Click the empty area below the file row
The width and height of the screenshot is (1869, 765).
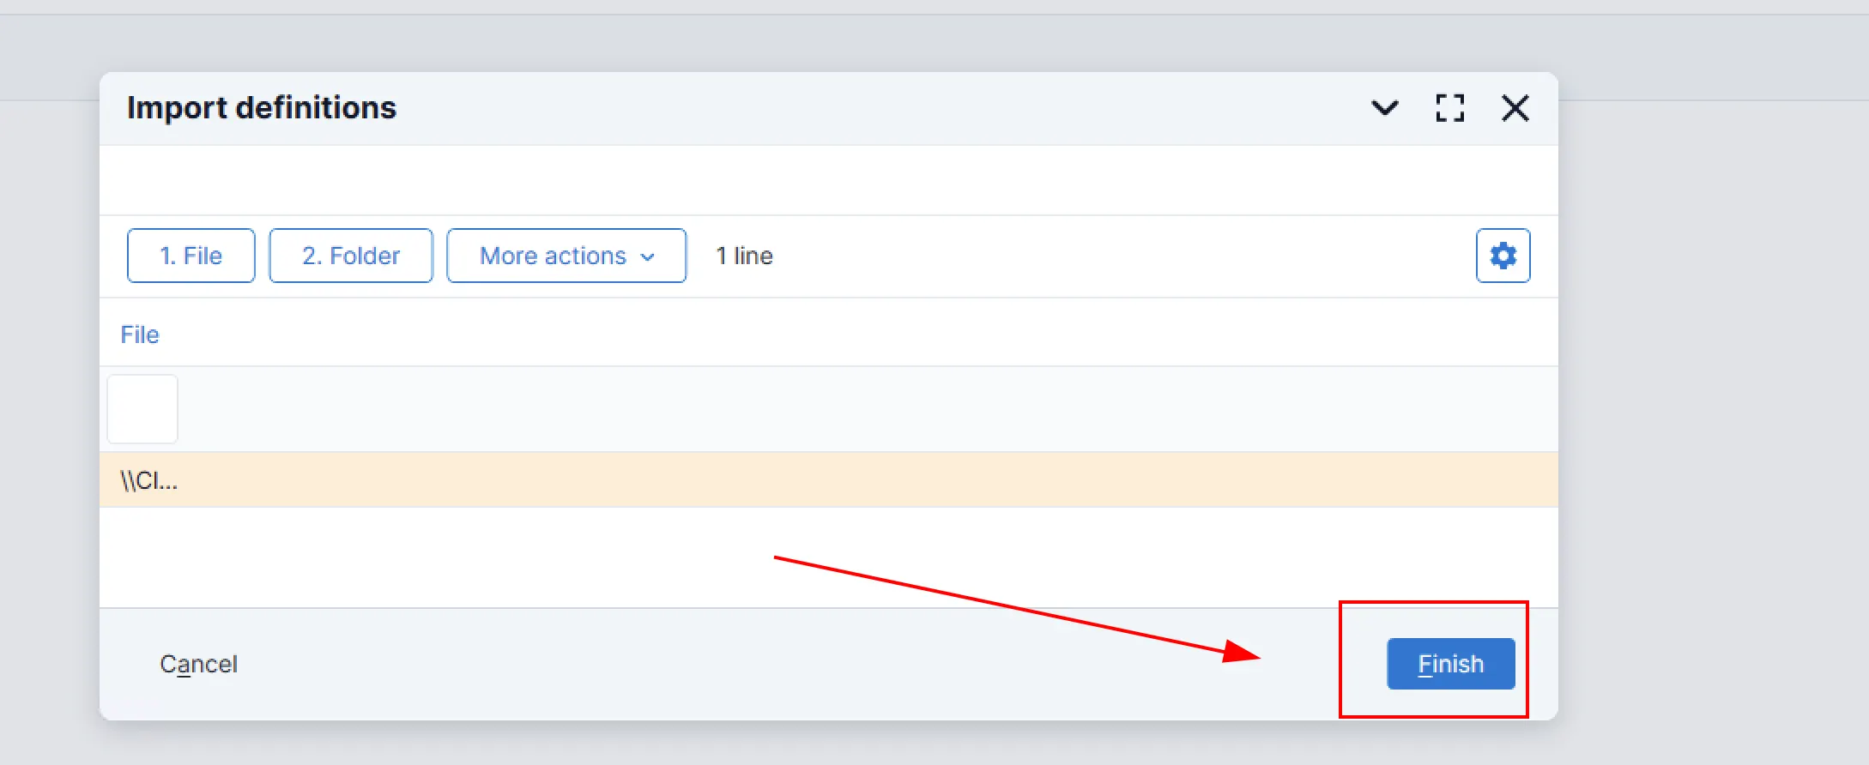(x=515, y=557)
